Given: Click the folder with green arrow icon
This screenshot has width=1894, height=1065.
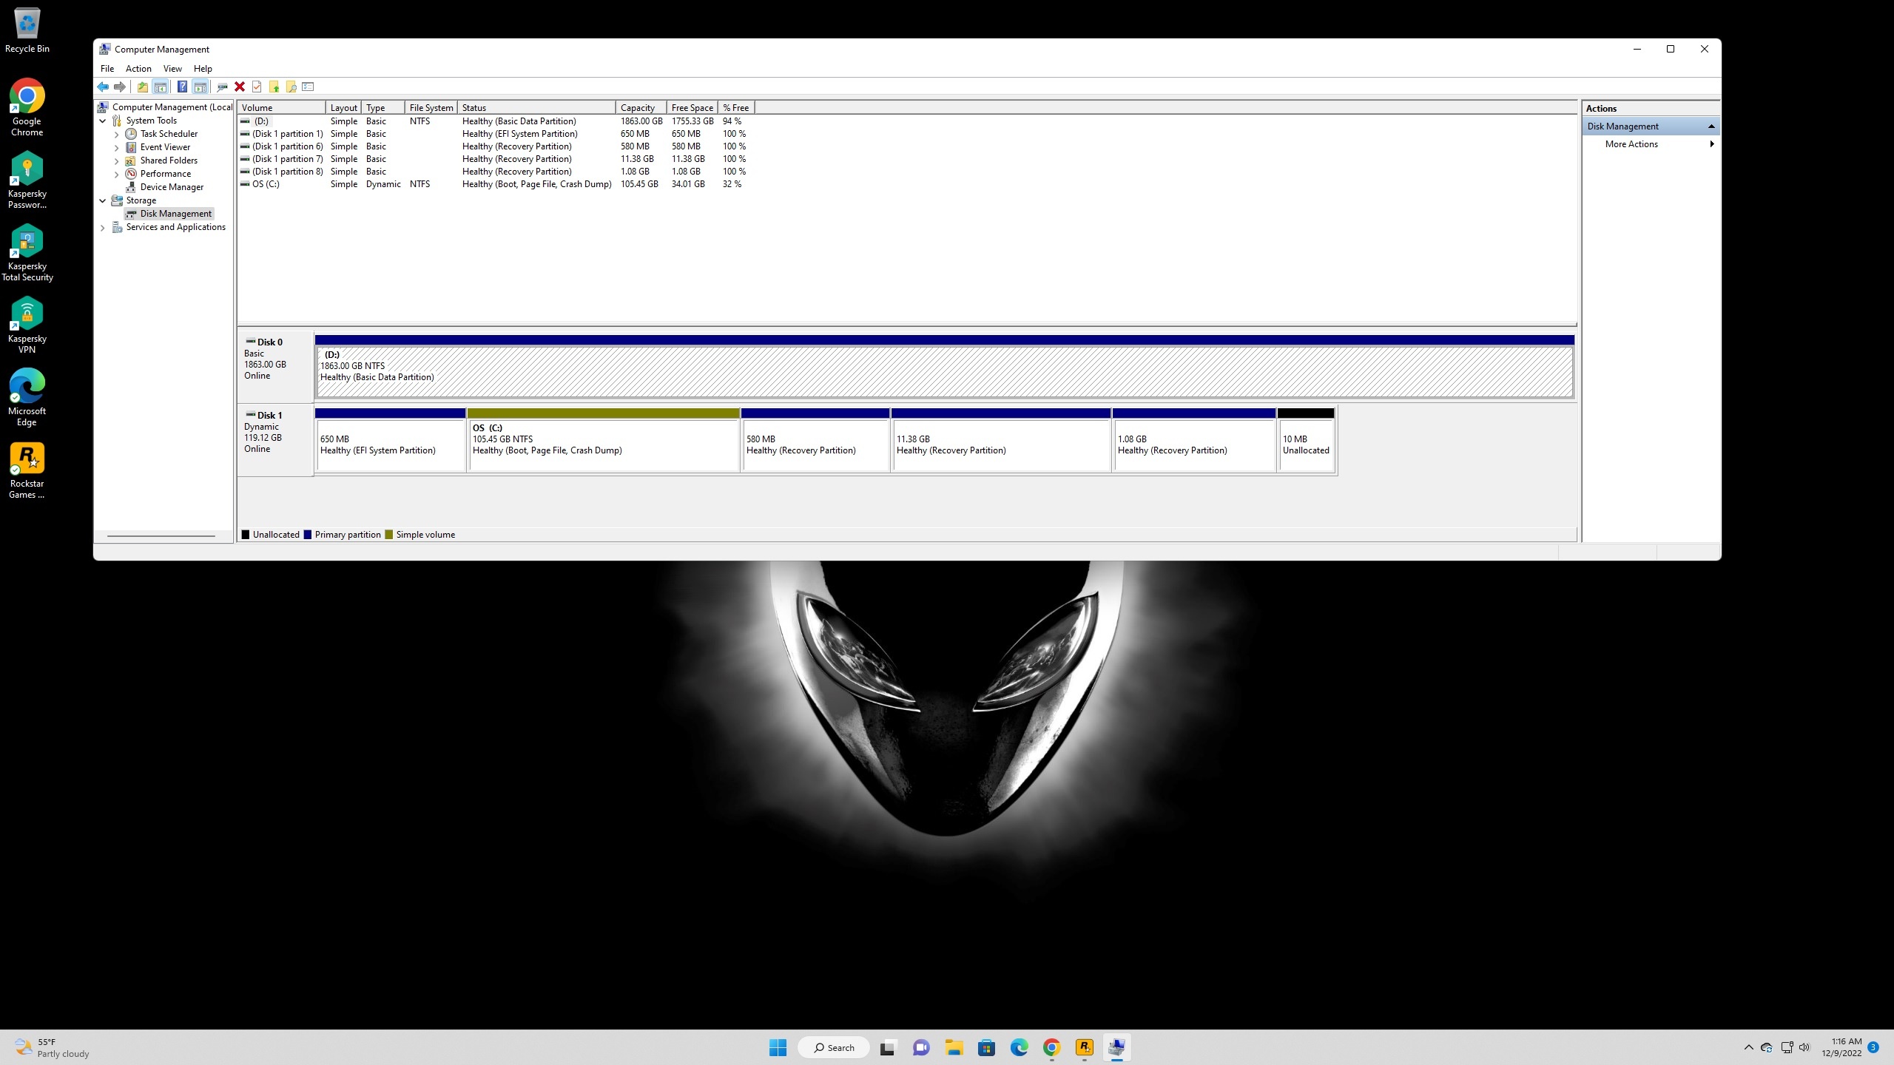Looking at the screenshot, I should click(274, 87).
